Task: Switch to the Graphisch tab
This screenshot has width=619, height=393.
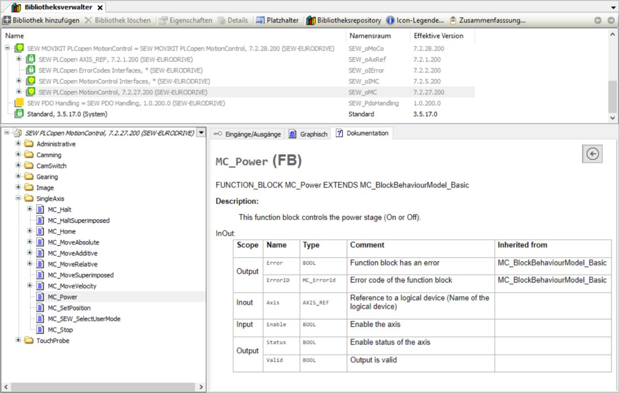Action: coord(308,133)
